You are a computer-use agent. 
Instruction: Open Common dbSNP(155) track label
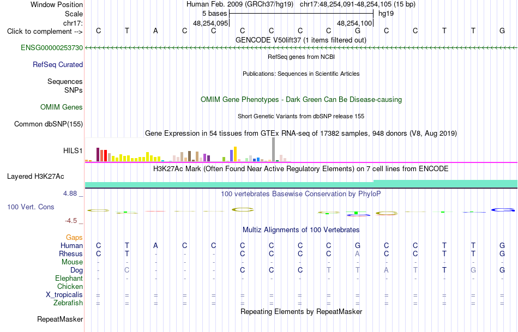click(49, 124)
